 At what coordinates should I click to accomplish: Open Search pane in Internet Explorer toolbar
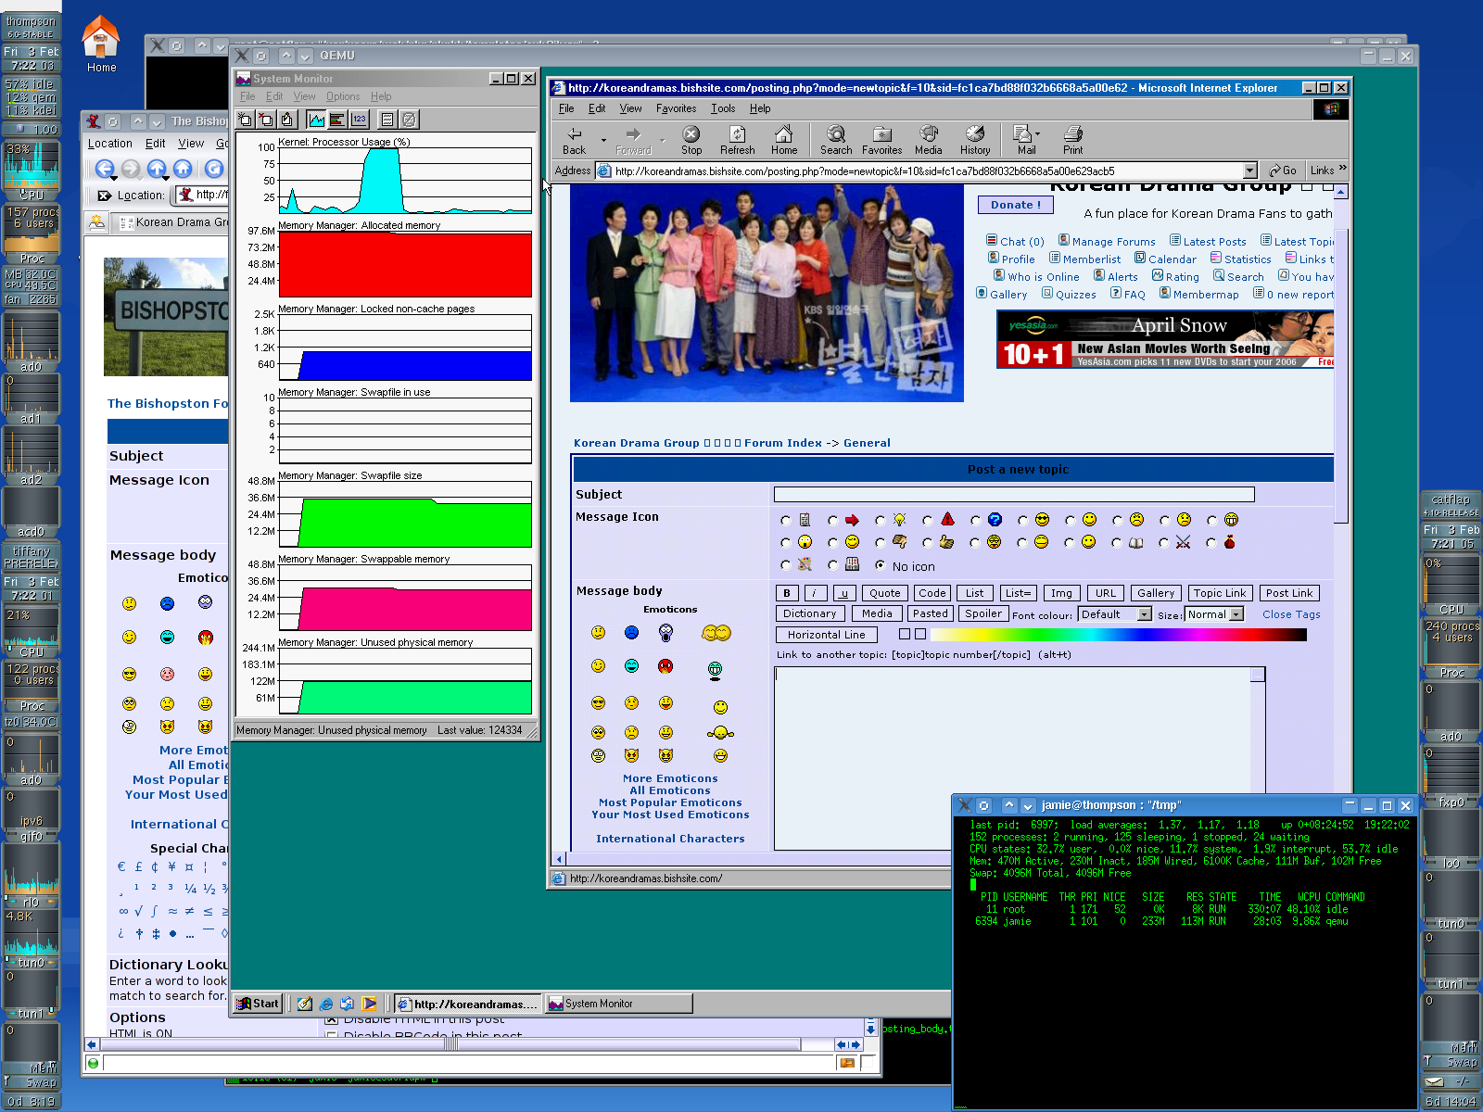(x=835, y=140)
